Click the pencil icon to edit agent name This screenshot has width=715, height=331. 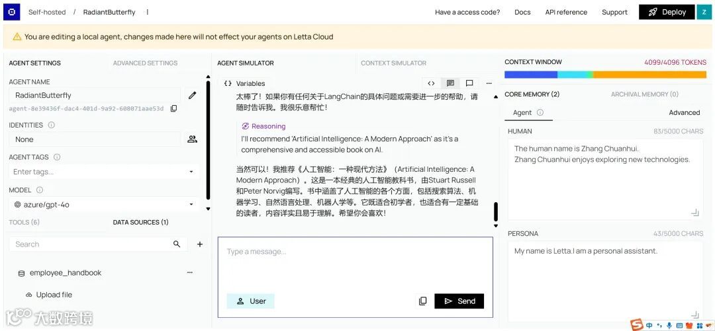[193, 95]
